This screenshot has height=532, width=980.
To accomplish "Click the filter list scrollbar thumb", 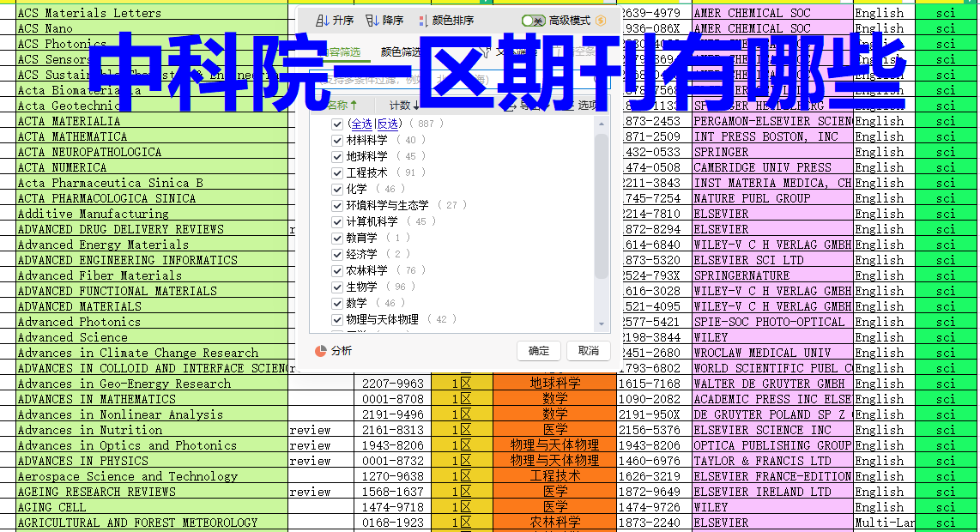I will [602, 206].
